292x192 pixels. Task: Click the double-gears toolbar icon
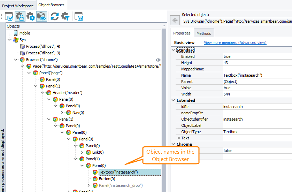coord(31,16)
